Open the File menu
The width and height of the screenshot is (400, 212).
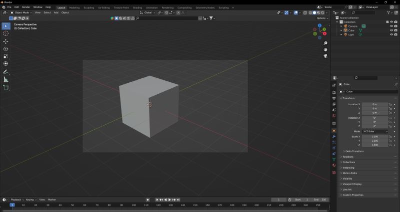coord(9,7)
